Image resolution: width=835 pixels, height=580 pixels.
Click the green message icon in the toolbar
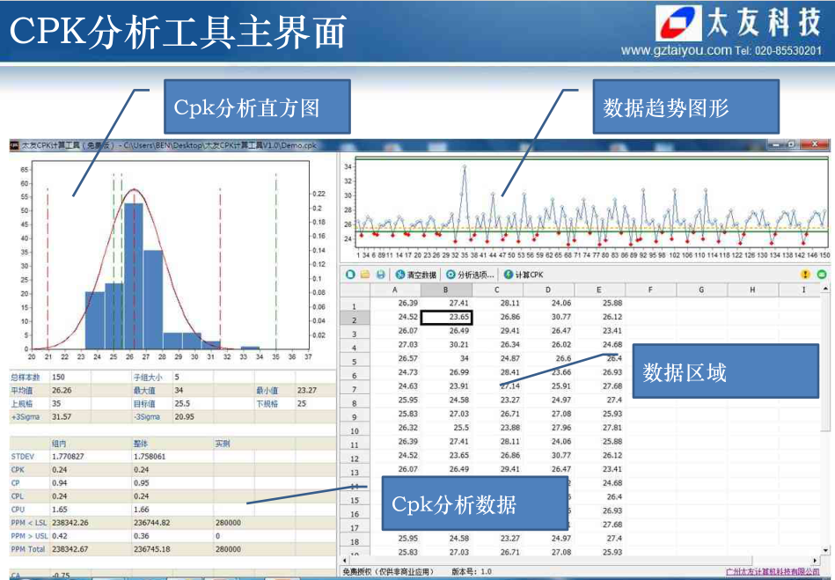point(822,275)
